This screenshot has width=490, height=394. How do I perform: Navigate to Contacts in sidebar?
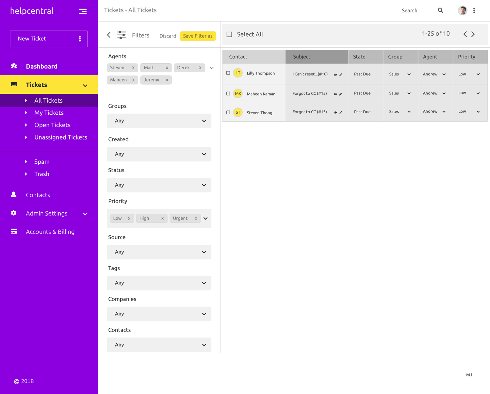click(x=38, y=195)
